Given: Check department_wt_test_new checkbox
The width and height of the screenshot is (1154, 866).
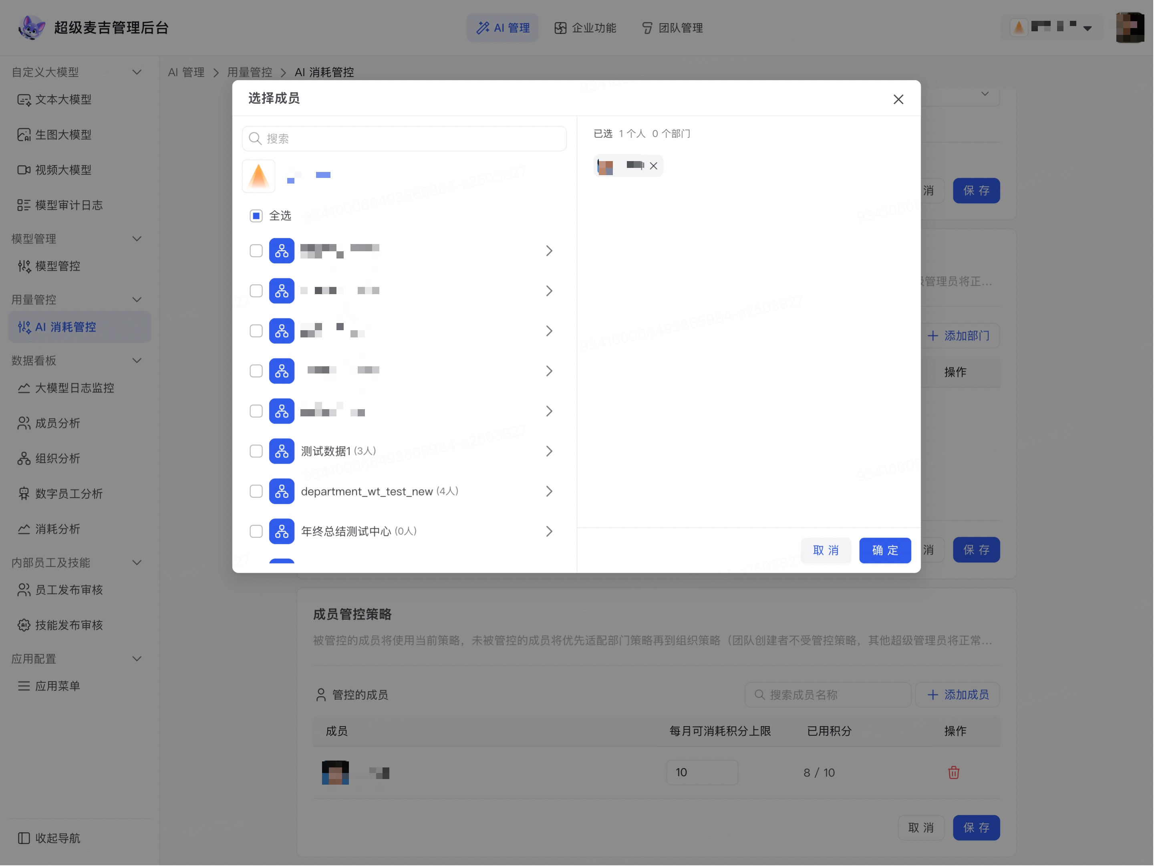Looking at the screenshot, I should [x=256, y=491].
